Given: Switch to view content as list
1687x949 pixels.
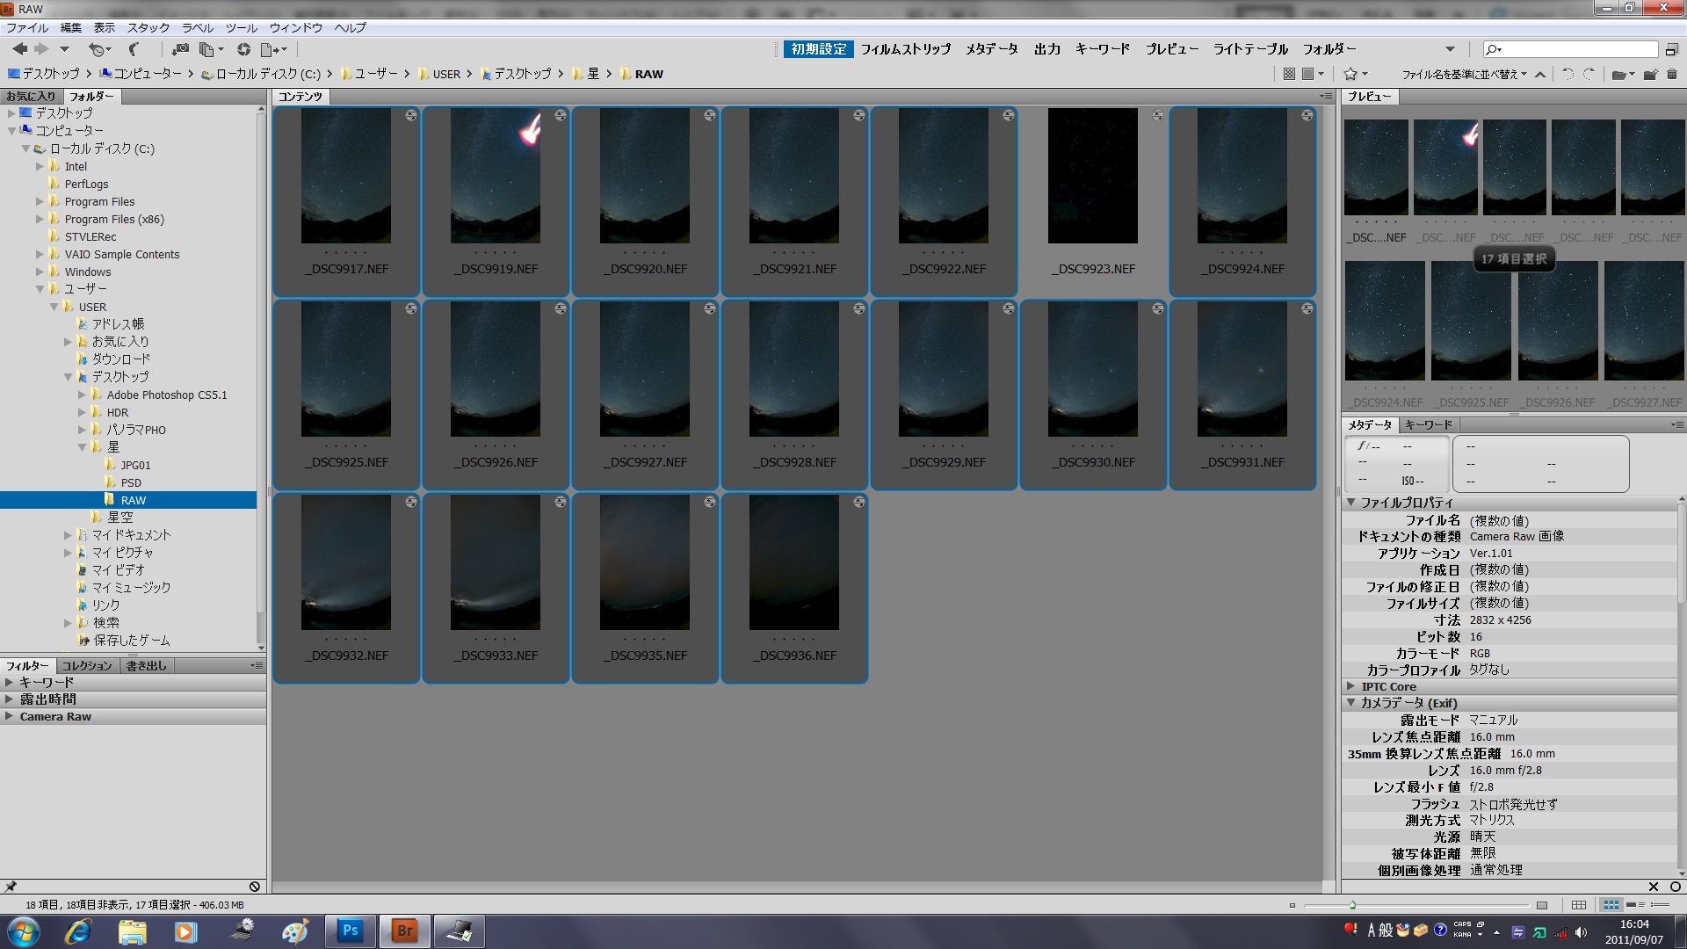Looking at the screenshot, I should [x=1660, y=905].
